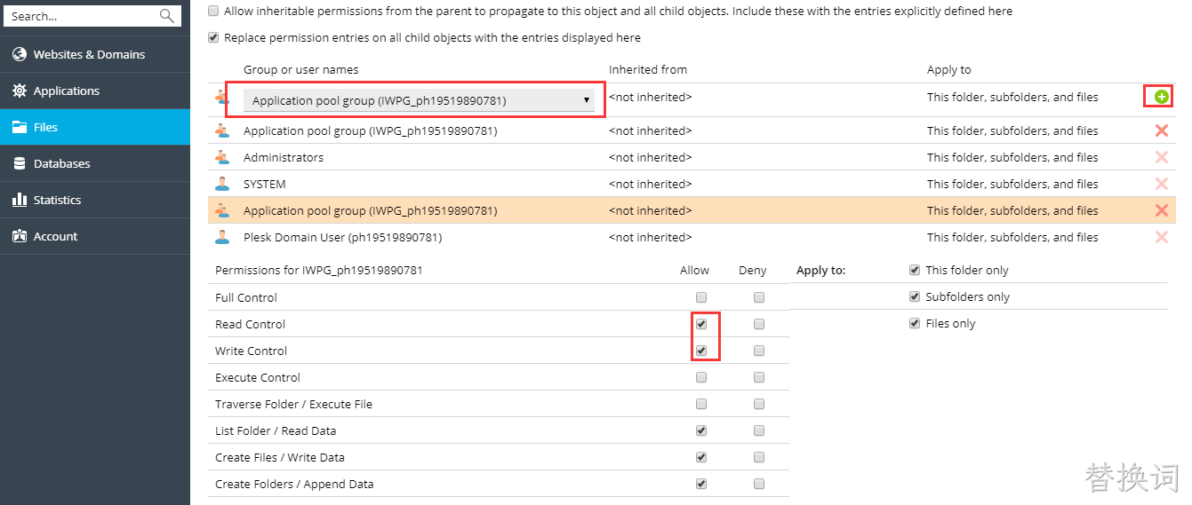
Task: Uncheck Allow for Create Files / Write Data
Action: [x=701, y=457]
